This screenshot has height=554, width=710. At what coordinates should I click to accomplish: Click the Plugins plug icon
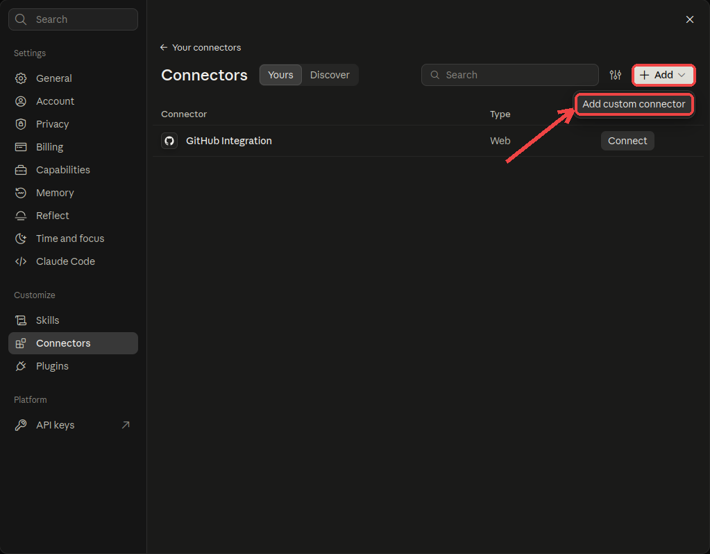[21, 366]
